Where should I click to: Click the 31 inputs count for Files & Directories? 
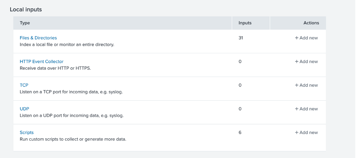click(240, 38)
